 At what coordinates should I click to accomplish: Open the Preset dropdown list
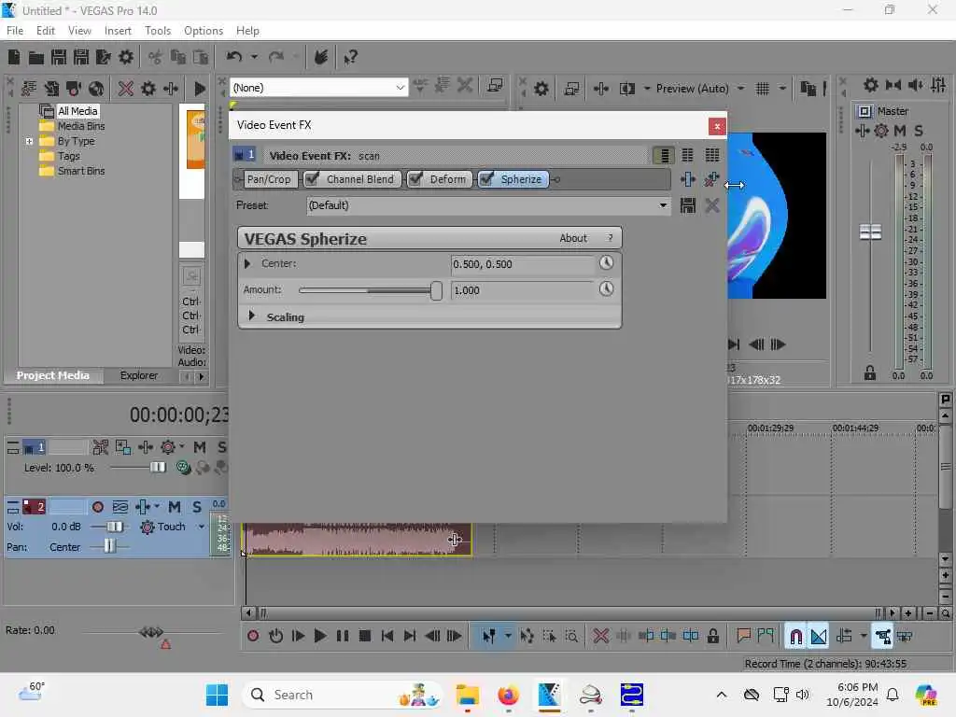click(663, 205)
